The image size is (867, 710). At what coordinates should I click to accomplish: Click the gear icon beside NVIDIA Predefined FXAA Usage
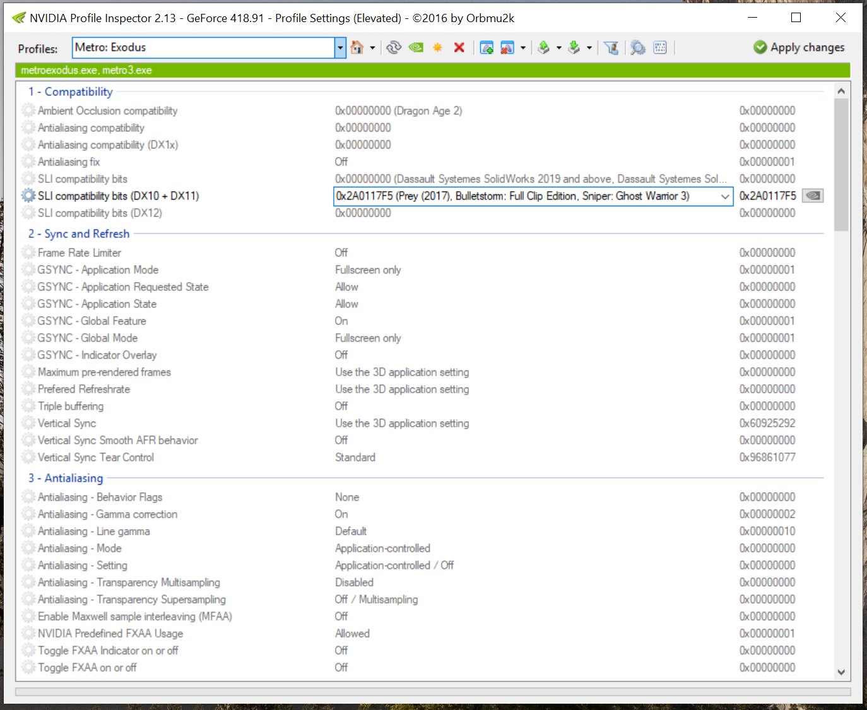point(28,633)
